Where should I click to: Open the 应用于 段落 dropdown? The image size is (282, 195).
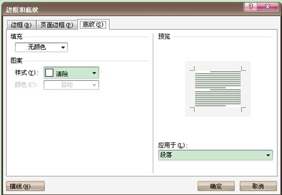[216, 155]
